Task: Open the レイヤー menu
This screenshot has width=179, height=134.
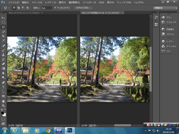Action: [x=51, y=2]
